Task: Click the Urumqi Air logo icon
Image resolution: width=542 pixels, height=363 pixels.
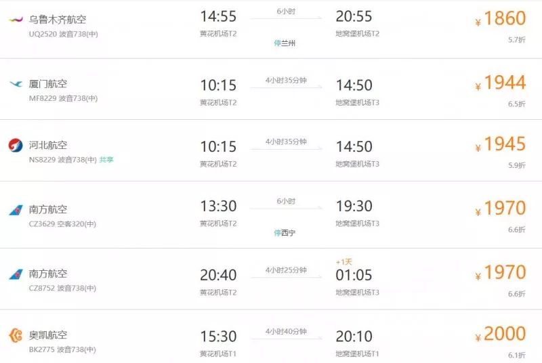Action: point(16,20)
